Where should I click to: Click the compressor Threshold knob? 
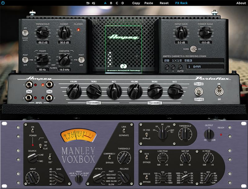(124, 158)
